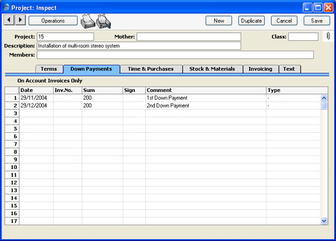336x241 pixels.
Task: Click the Type cell in row 1
Action: [x=293, y=98]
